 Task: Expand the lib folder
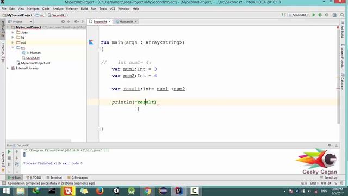click(x=13, y=38)
